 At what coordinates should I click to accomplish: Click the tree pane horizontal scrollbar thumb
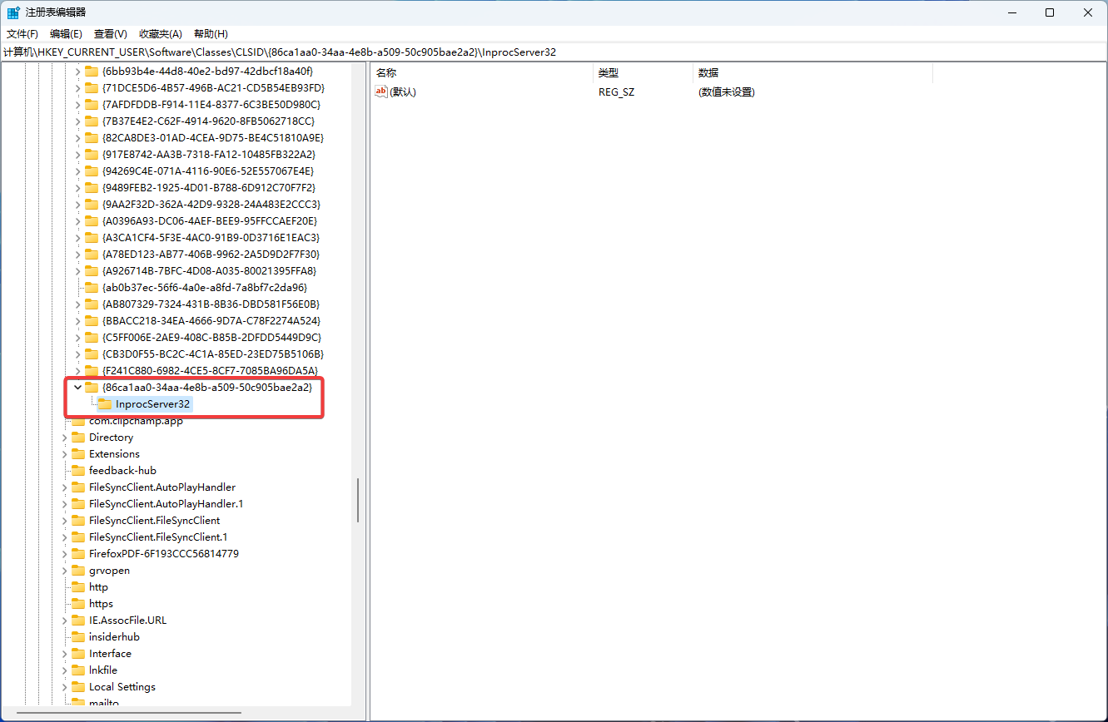click(129, 713)
